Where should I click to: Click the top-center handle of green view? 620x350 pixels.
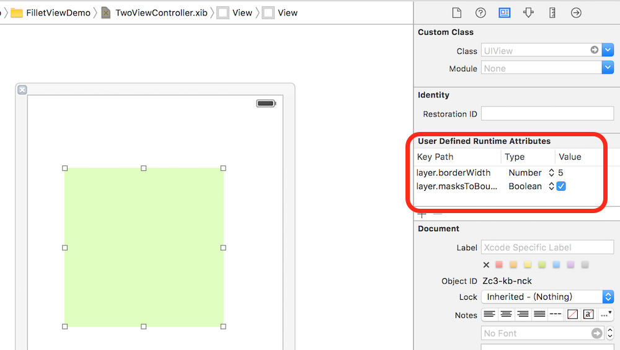[x=144, y=168]
